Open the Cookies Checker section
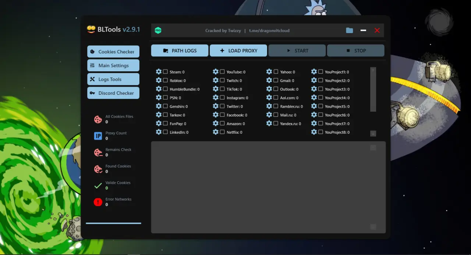This screenshot has width=471, height=255. [x=113, y=51]
